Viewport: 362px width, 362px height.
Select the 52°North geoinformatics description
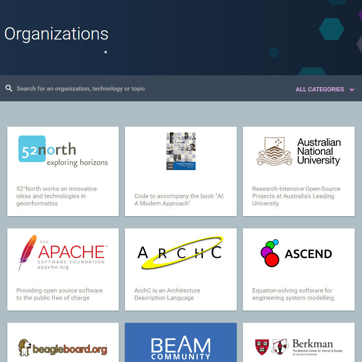(x=56, y=196)
